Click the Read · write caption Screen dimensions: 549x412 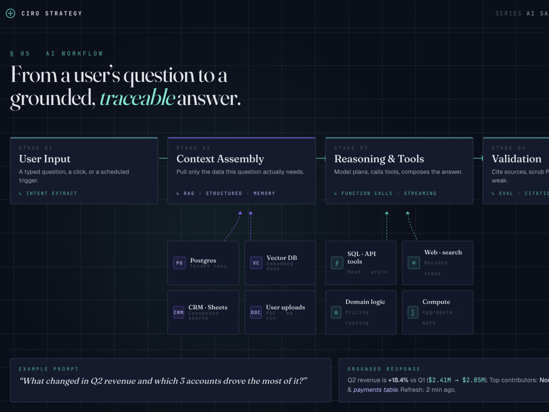point(367,272)
